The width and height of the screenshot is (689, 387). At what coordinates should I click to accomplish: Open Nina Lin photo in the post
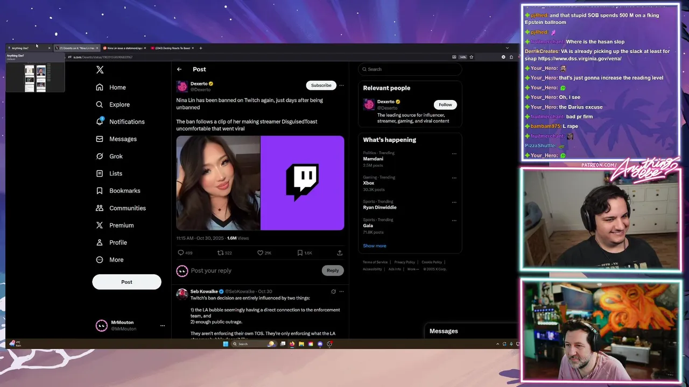coord(218,183)
